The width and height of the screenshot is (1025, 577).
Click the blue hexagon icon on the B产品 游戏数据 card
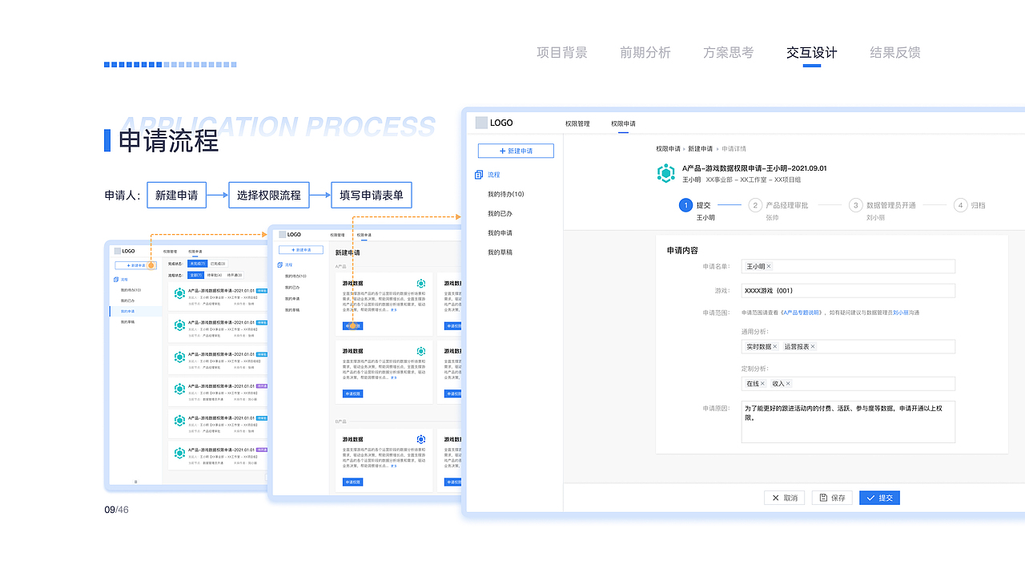421,439
